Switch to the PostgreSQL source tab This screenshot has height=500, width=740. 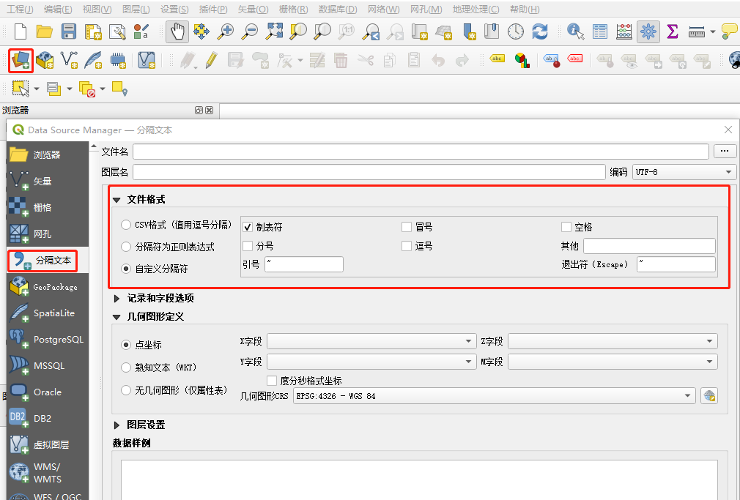(48, 339)
